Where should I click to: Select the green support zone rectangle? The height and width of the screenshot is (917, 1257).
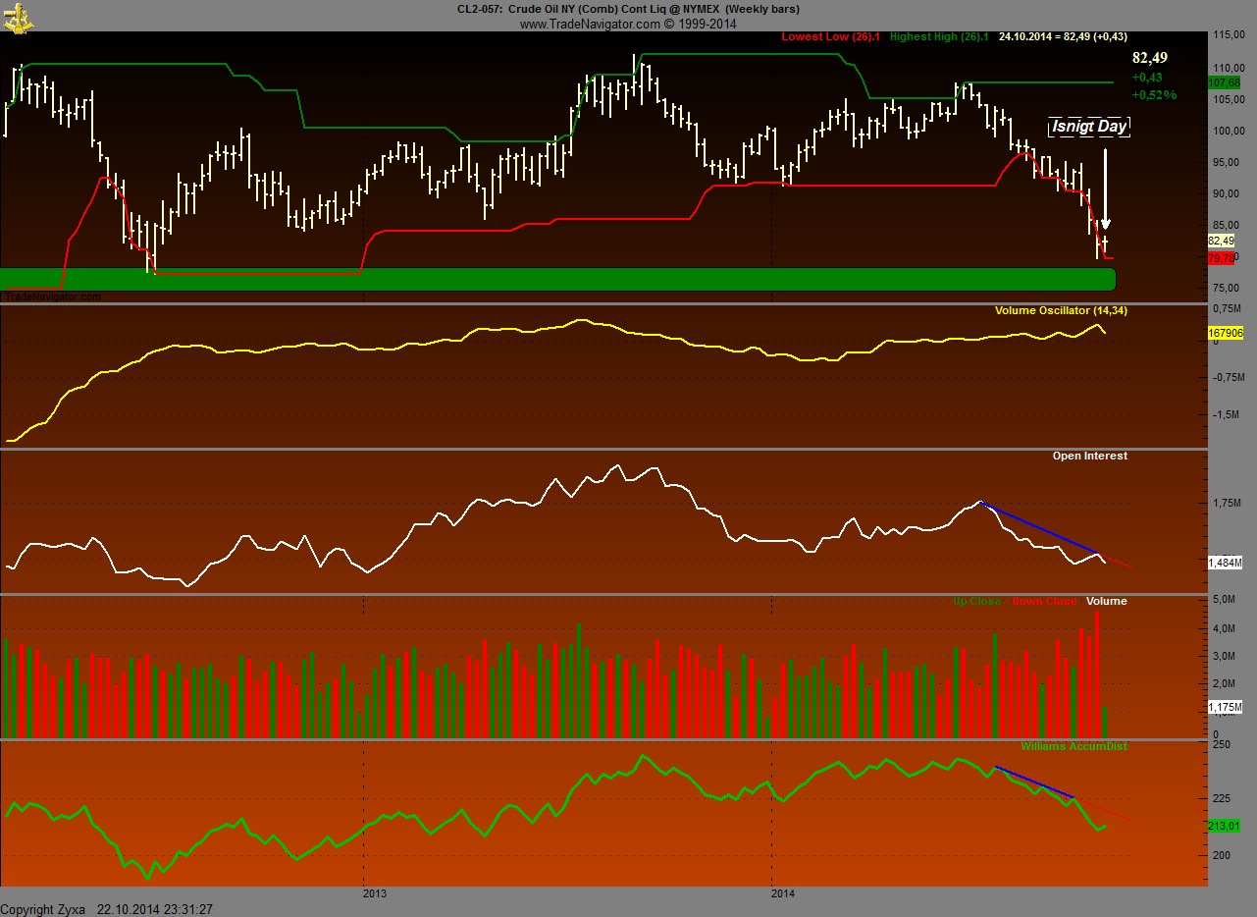tap(557, 279)
